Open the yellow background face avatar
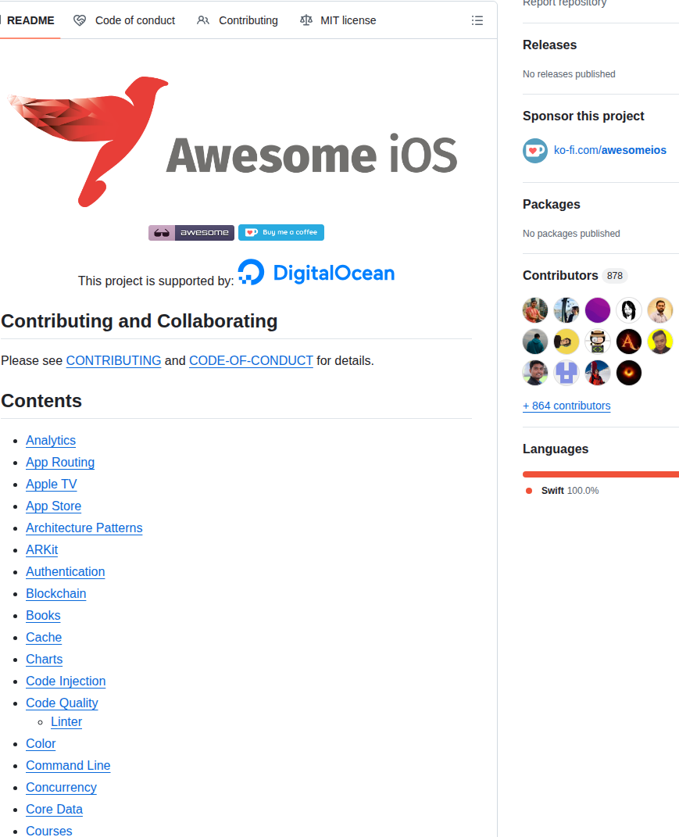This screenshot has width=679, height=837. [x=660, y=342]
